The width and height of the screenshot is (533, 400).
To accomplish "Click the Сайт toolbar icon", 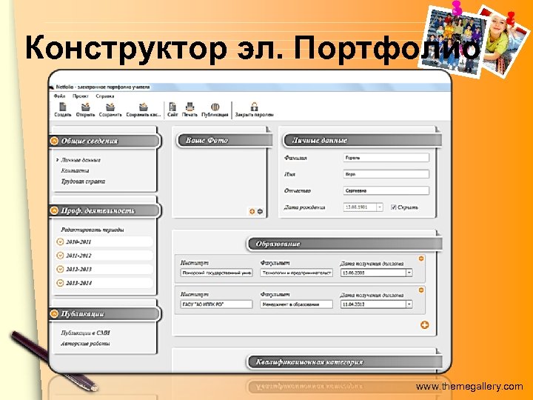I will pyautogui.click(x=172, y=107).
